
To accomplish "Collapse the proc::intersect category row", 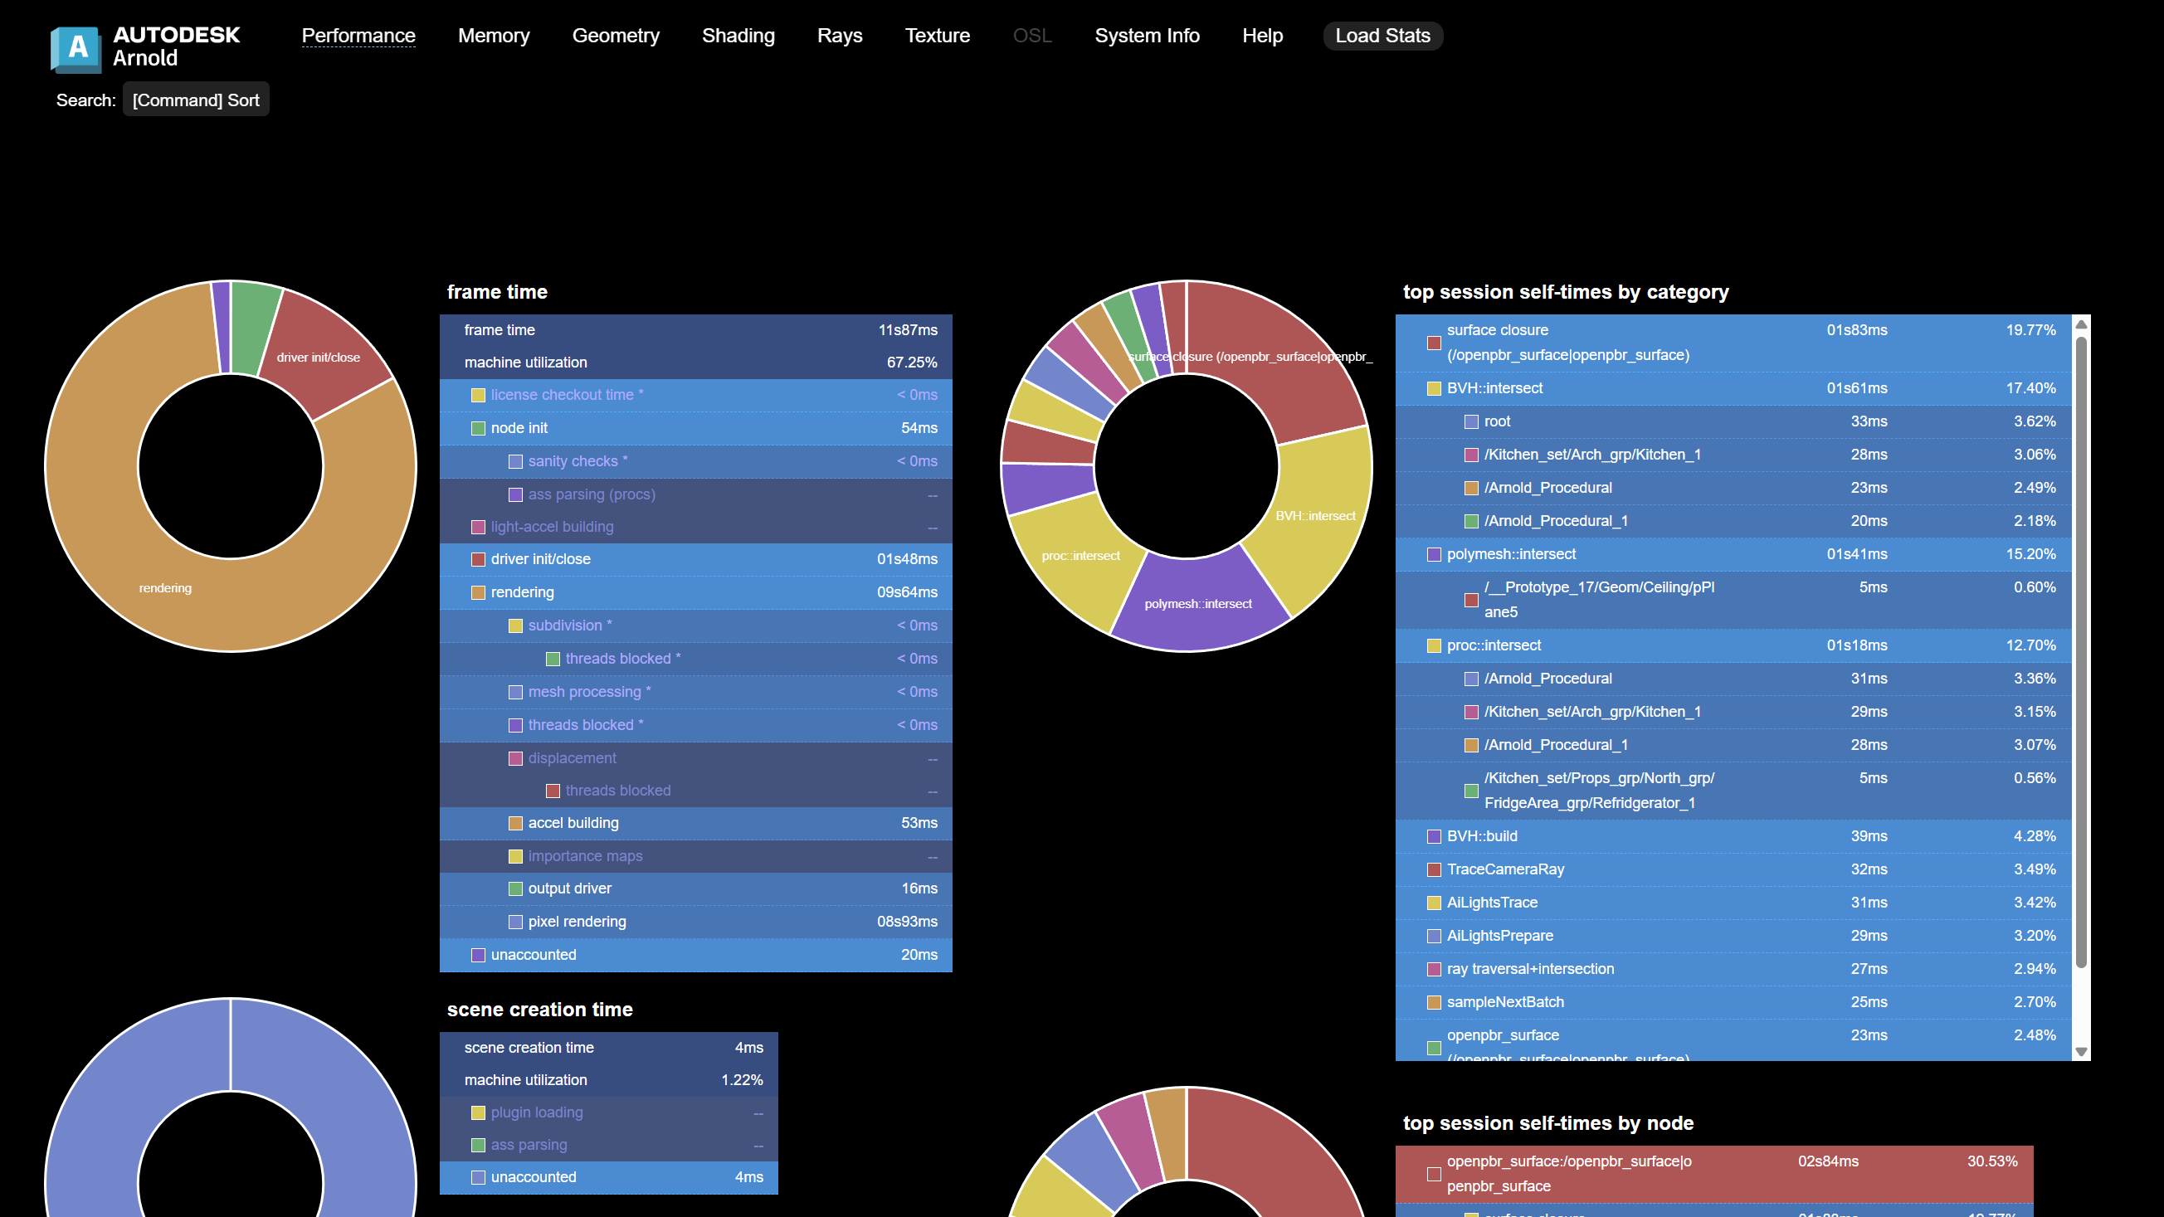I will coord(1493,646).
